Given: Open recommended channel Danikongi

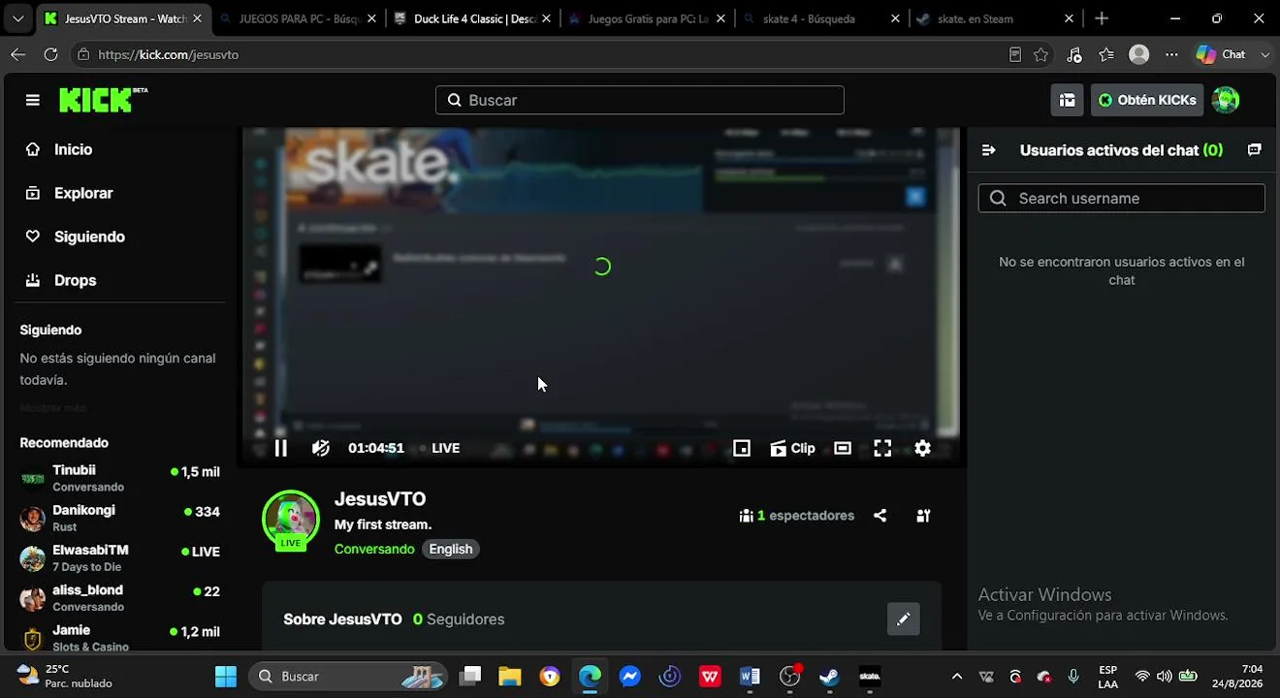Looking at the screenshot, I should 120,518.
